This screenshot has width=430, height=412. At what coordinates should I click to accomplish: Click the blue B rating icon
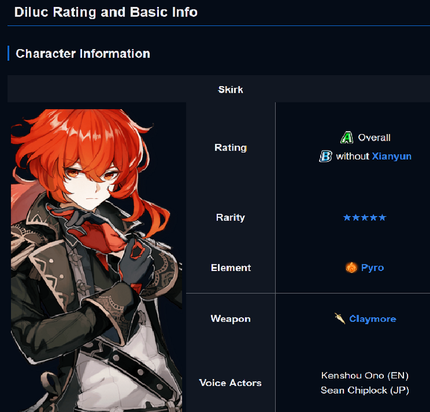click(x=326, y=156)
